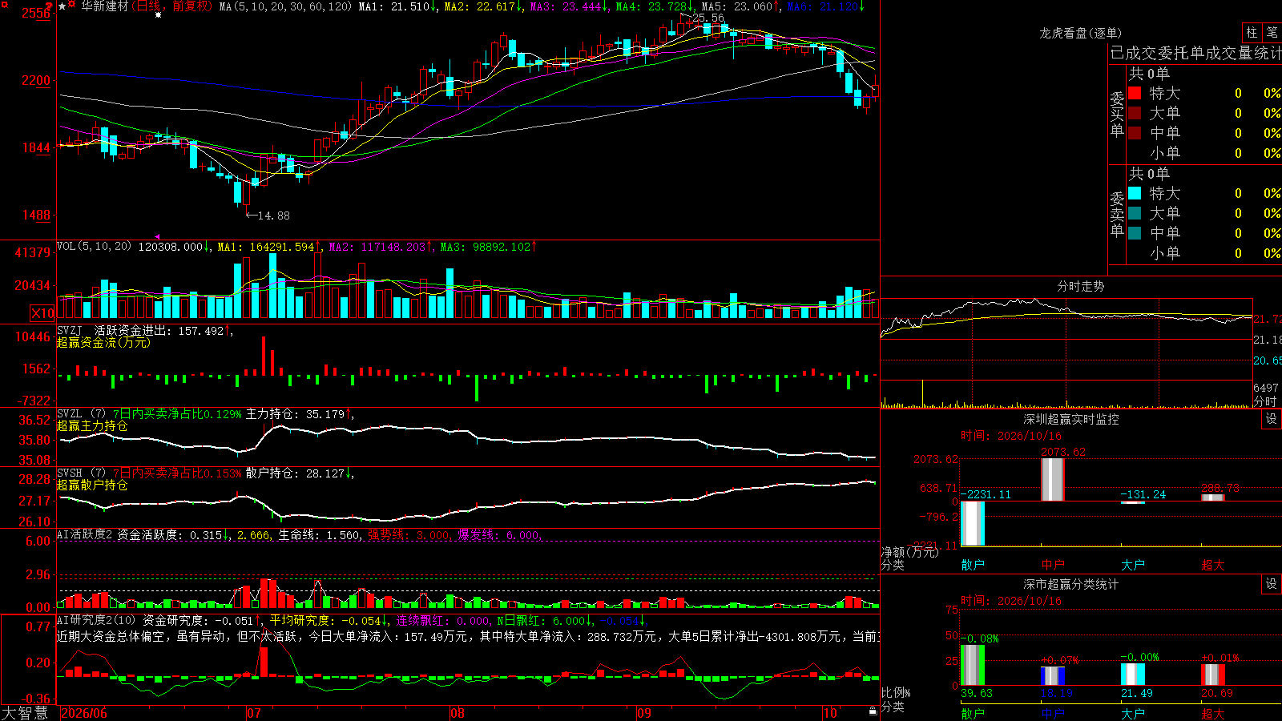
Task: Click the 2073.62 中户 bar in 深圳超赢实时监控
Action: (1053, 479)
